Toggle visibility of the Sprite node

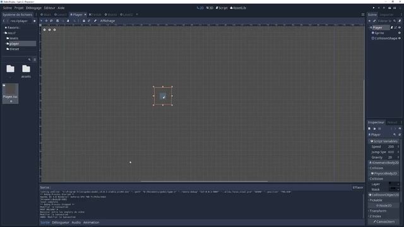click(x=400, y=33)
